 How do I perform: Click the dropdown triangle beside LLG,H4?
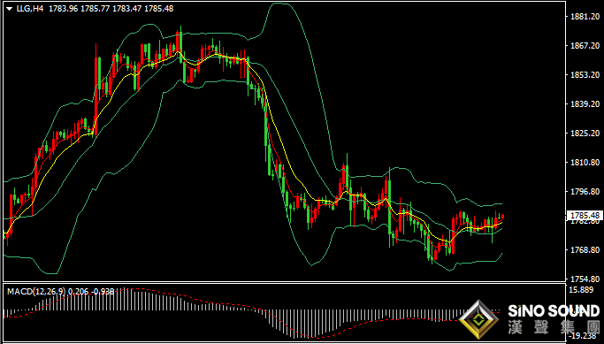pyautogui.click(x=9, y=9)
